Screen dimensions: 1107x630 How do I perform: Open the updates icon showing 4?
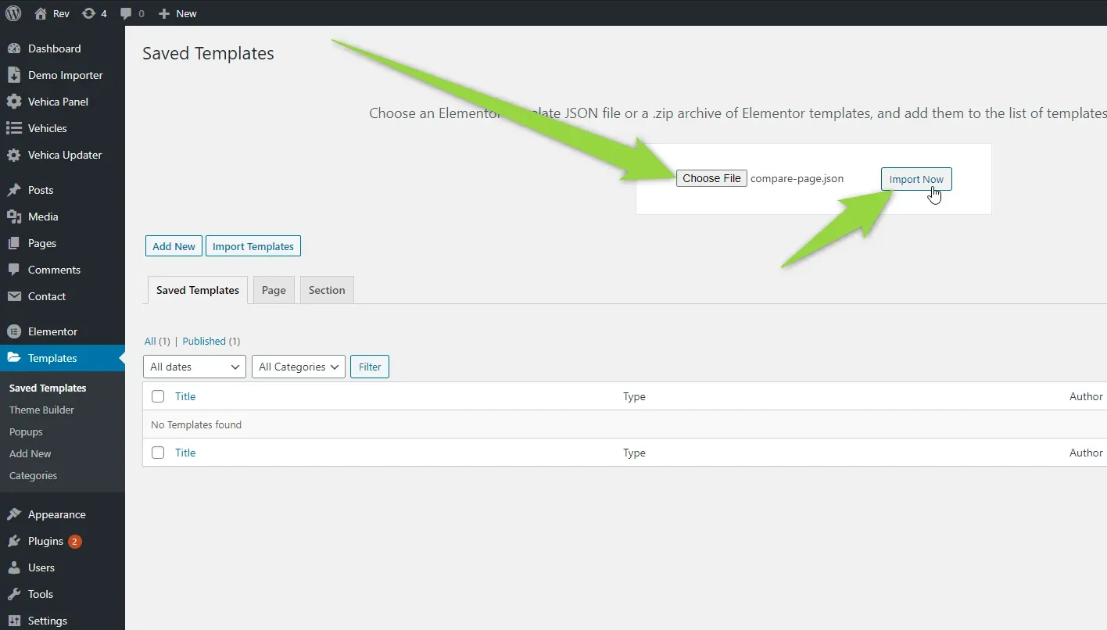89,13
